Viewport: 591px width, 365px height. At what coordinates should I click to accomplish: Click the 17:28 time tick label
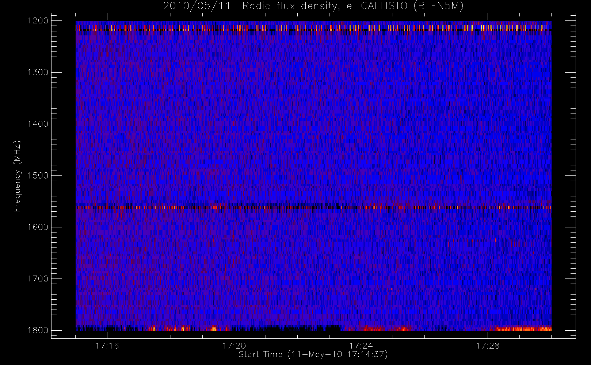(488, 346)
